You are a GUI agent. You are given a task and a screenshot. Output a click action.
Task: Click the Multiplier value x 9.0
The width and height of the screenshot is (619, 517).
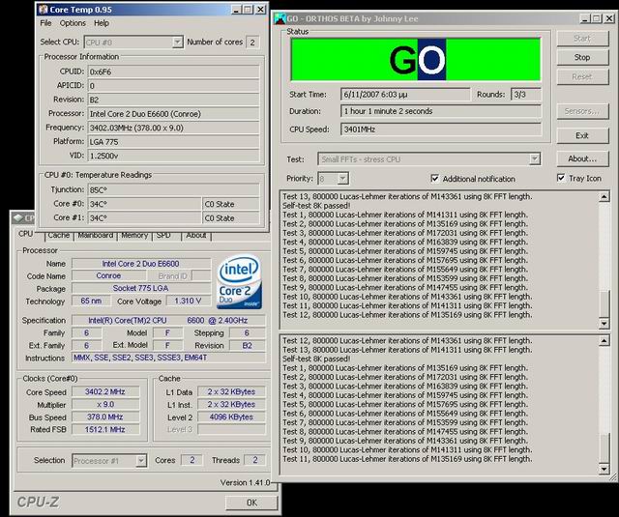pos(105,405)
